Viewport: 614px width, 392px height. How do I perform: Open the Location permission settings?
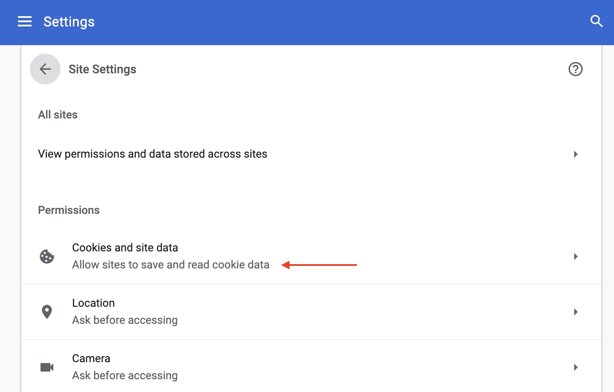coord(93,303)
